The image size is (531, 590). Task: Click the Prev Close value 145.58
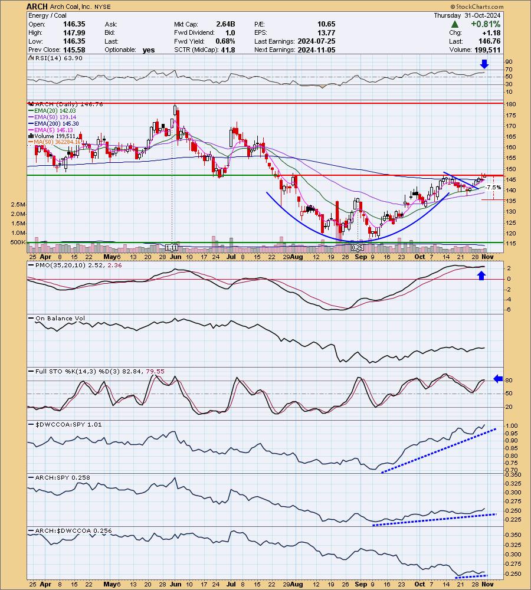pos(74,50)
